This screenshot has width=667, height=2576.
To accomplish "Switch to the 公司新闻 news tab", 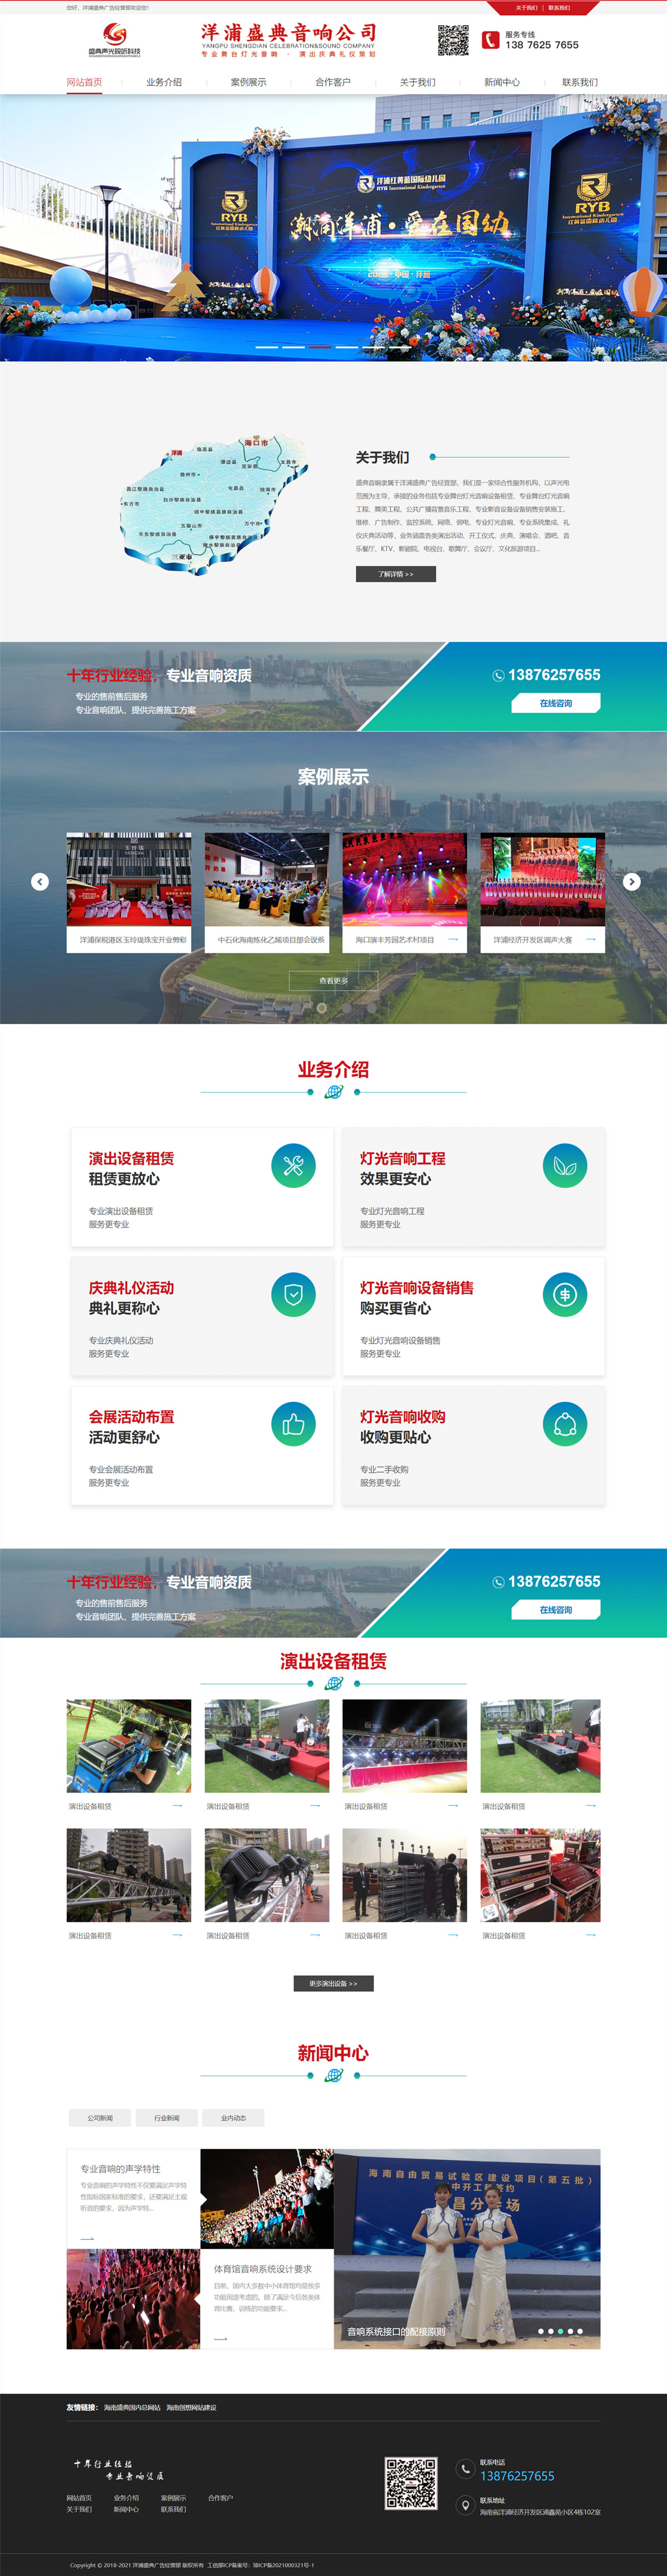I will coord(100,2117).
